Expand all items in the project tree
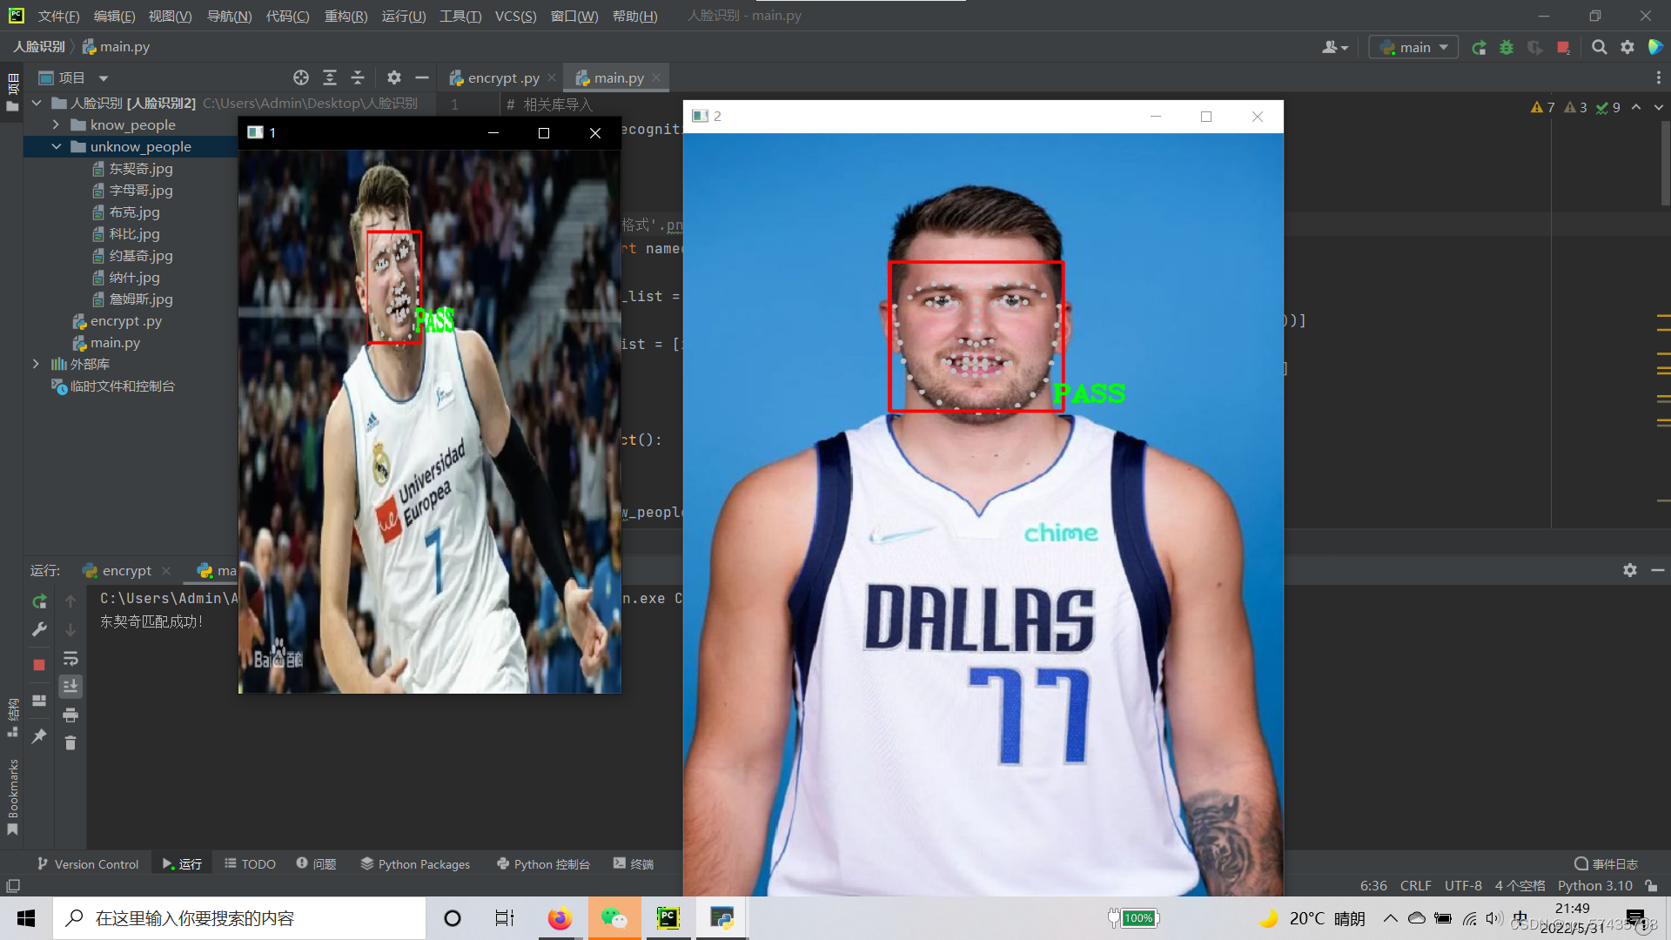 [330, 77]
